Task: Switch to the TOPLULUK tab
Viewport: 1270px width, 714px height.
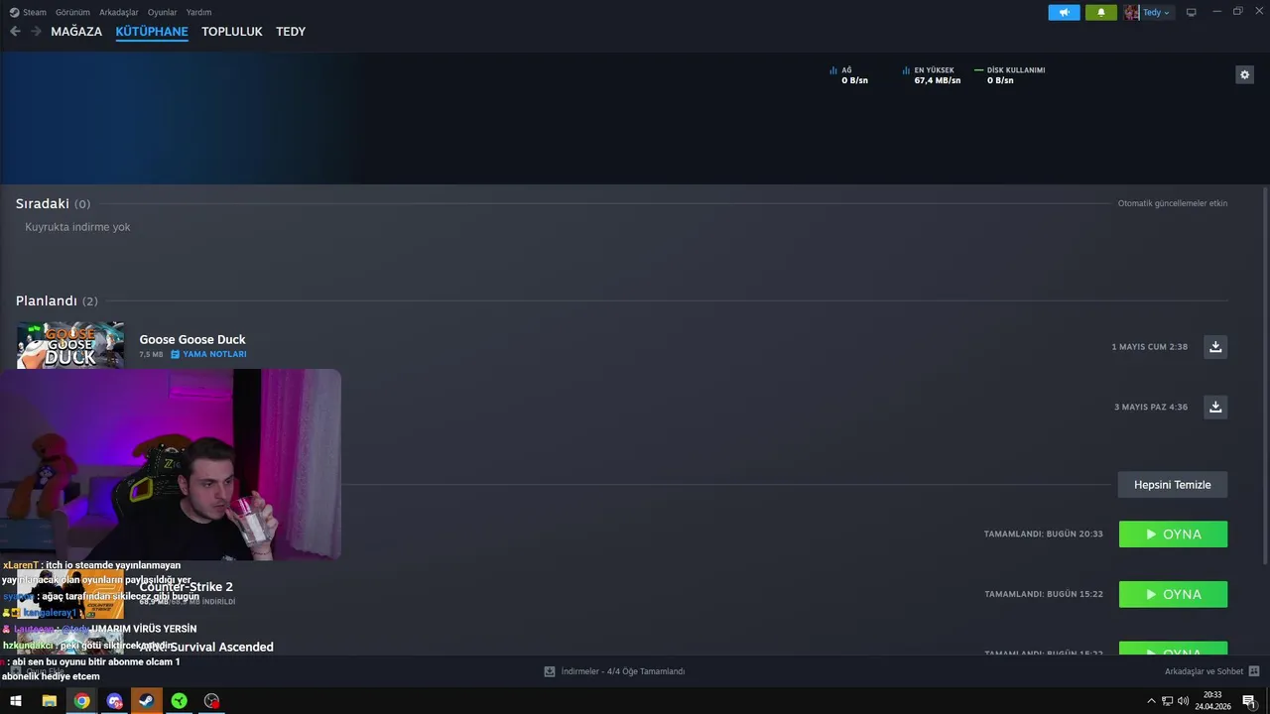Action: pos(232,32)
